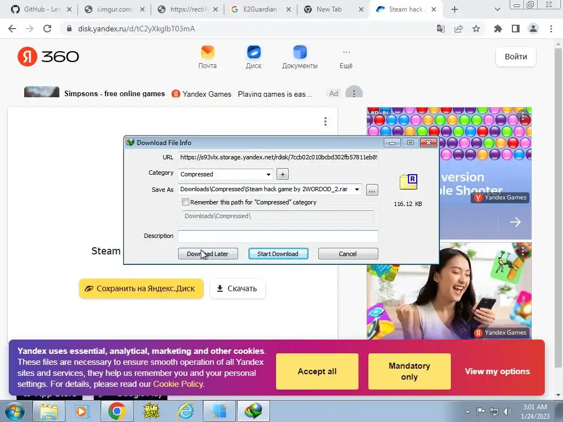The height and width of the screenshot is (422, 563).
Task: Open the ad options three-dot button
Action: 354,93
